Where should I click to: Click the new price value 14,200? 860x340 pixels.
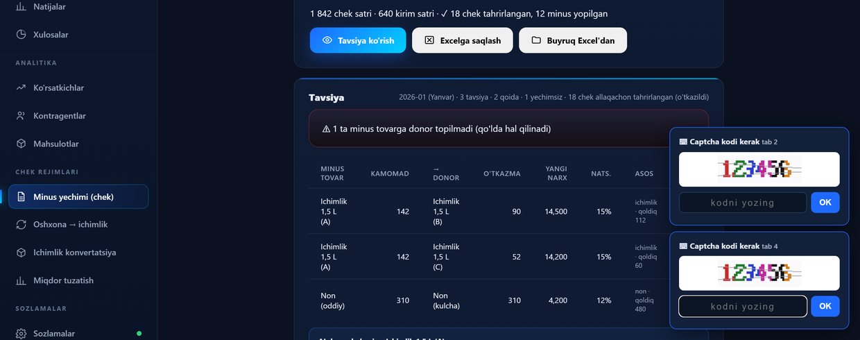pyautogui.click(x=556, y=256)
